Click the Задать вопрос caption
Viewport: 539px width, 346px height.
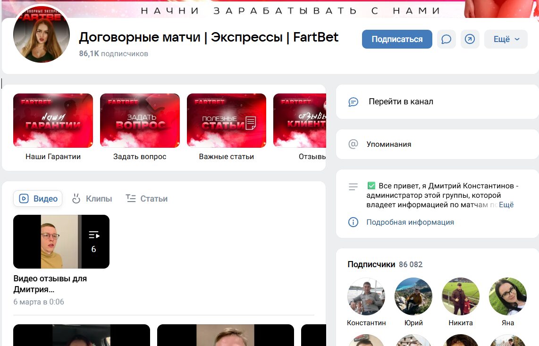click(x=140, y=157)
